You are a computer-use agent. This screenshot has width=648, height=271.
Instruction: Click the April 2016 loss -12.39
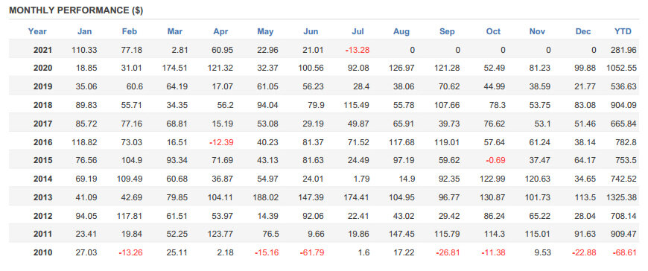220,142
